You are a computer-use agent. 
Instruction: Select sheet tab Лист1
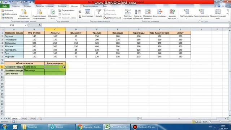pos(15,118)
